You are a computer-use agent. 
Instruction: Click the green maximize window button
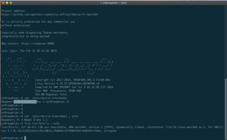11,3
